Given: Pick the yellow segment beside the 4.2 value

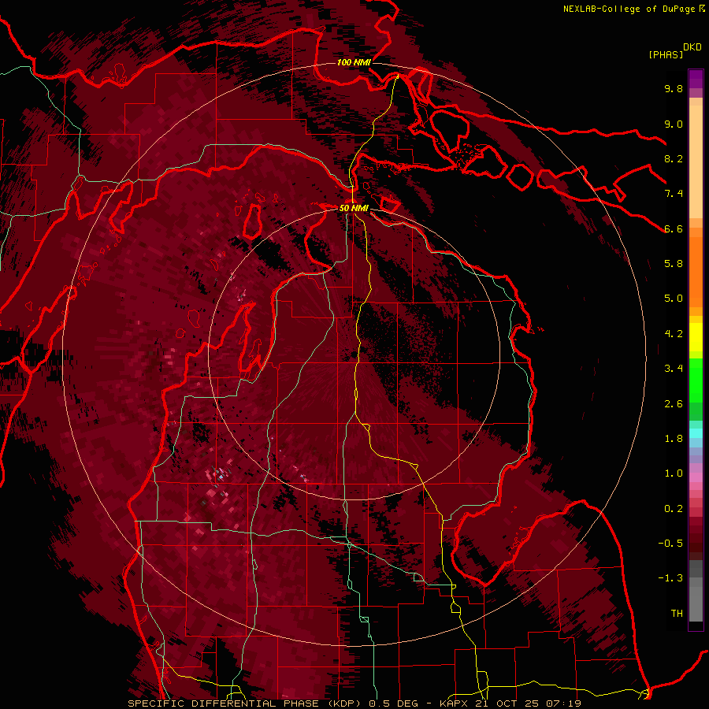Looking at the screenshot, I should pyautogui.click(x=696, y=337).
